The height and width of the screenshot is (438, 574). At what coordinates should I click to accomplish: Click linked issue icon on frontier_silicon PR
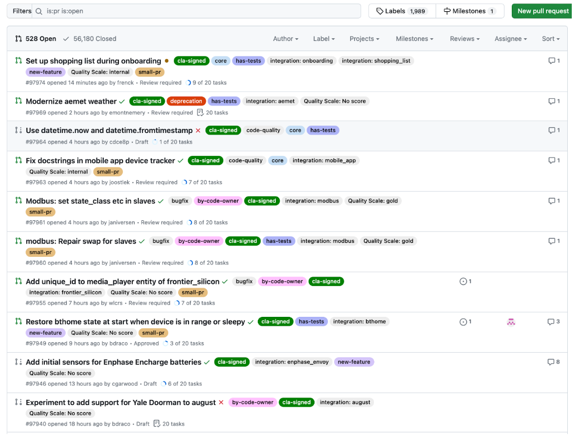point(463,282)
